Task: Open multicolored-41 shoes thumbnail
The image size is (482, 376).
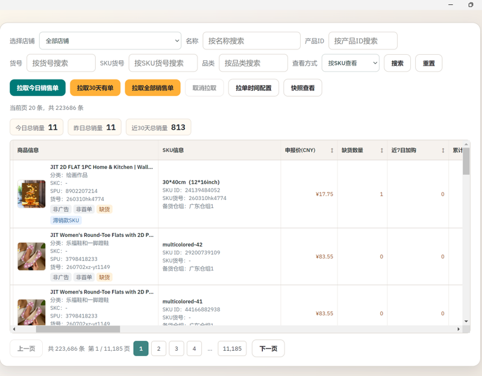Action: [x=31, y=312]
